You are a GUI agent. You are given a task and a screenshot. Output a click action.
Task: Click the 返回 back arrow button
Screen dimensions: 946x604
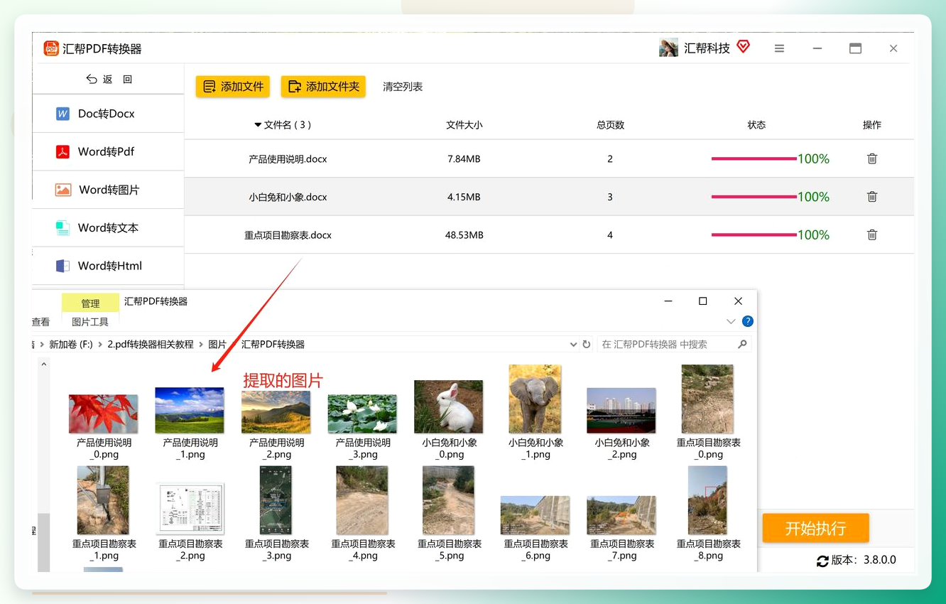pos(109,79)
